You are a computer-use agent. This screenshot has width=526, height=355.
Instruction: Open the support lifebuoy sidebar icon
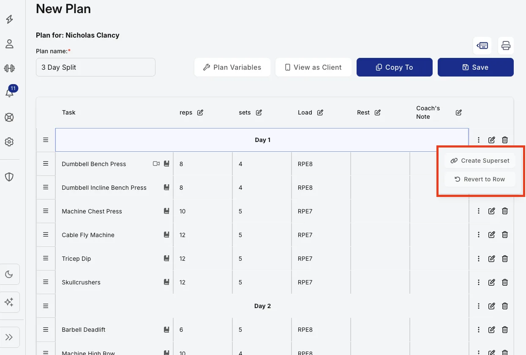(9, 117)
